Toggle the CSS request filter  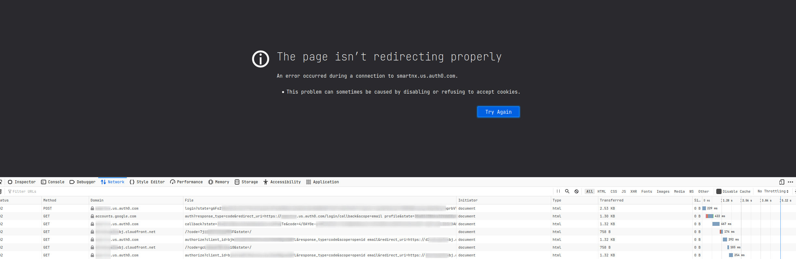(614, 191)
